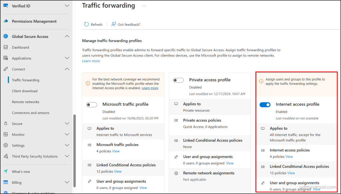The height and width of the screenshot is (194, 341).
Task: Click the What's new rocket icon
Action: pos(6,171)
